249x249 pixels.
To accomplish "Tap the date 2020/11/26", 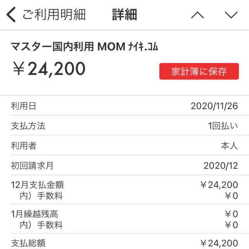I will (214, 106).
